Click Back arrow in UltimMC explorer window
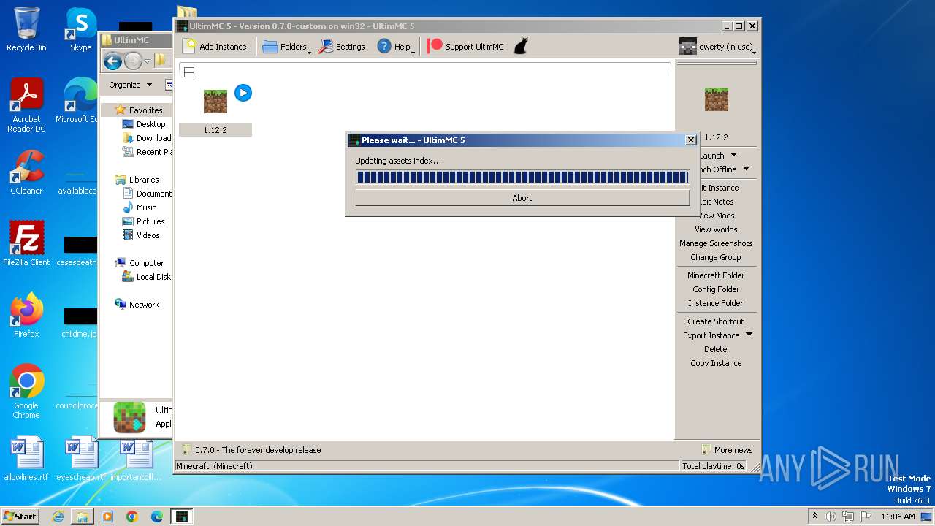Viewport: 935px width, 526px height. pos(112,61)
